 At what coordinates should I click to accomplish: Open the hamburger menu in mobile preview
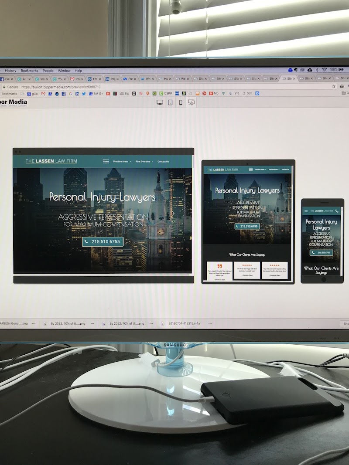click(307, 211)
